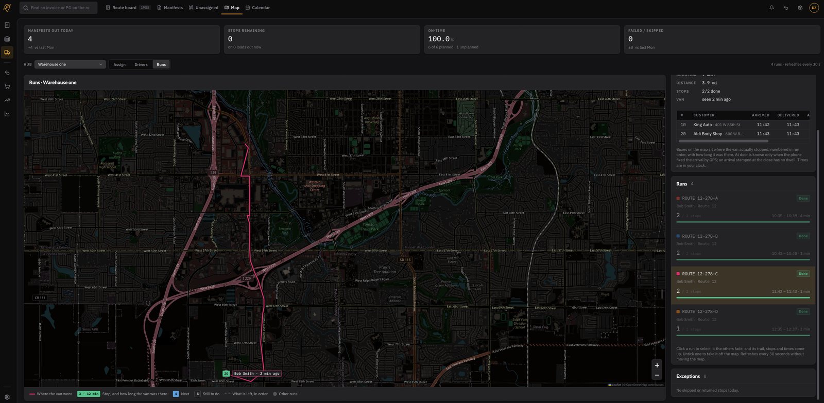Image resolution: width=824 pixels, height=403 pixels.
Task: Select the Map tab
Action: 232,8
